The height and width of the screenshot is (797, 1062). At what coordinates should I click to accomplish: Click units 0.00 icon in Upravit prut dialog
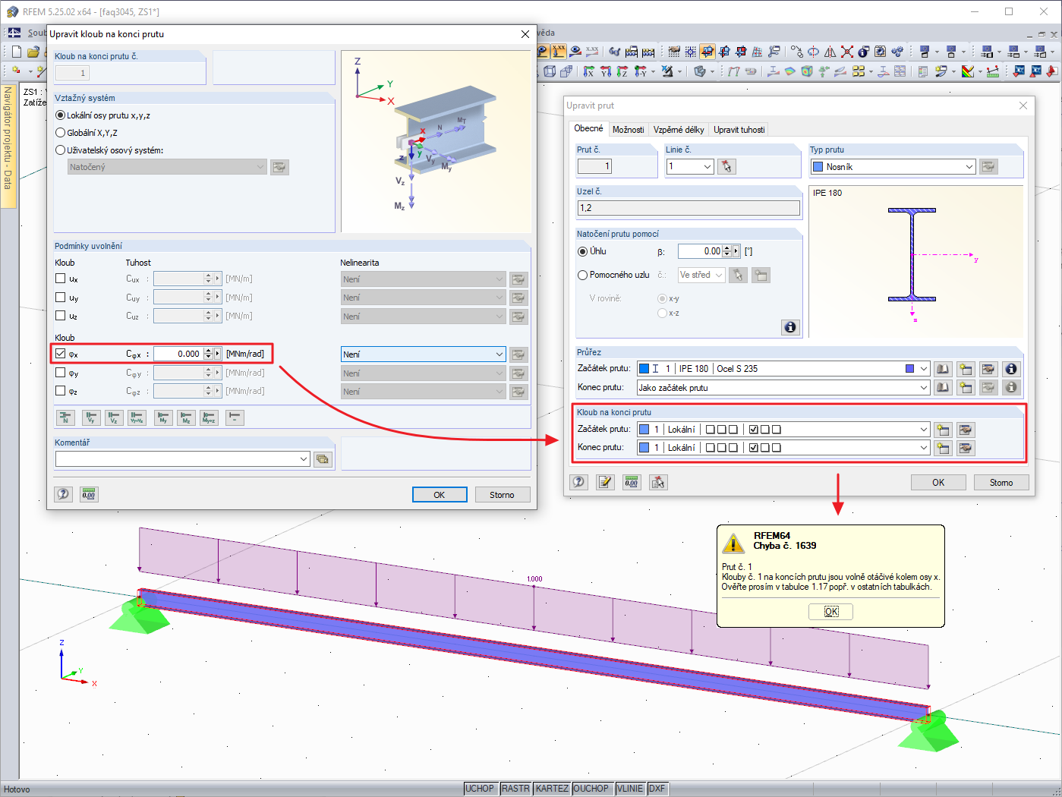coord(632,482)
